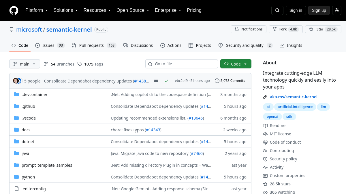Select the artificial-intelligence topic tag

(x=295, y=107)
